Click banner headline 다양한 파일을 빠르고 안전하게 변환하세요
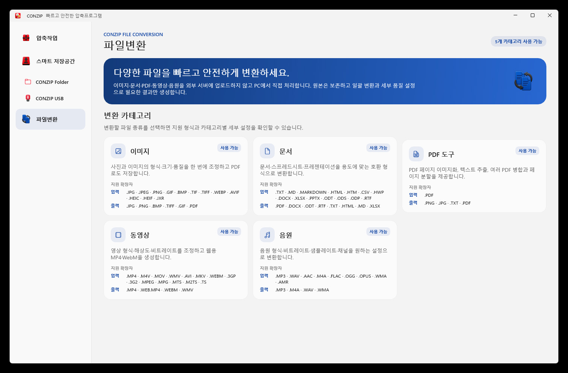The image size is (568, 373). tap(202, 73)
